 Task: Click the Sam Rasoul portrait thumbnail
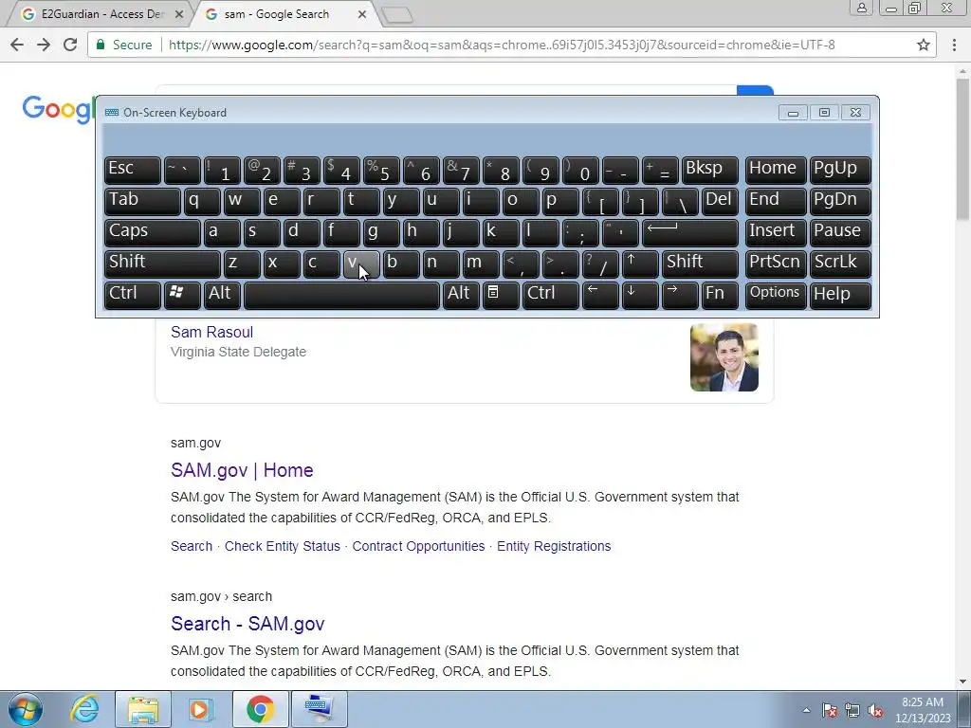724,357
